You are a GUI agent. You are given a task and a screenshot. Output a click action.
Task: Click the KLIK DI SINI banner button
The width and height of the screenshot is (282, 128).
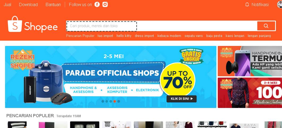coord(181,99)
